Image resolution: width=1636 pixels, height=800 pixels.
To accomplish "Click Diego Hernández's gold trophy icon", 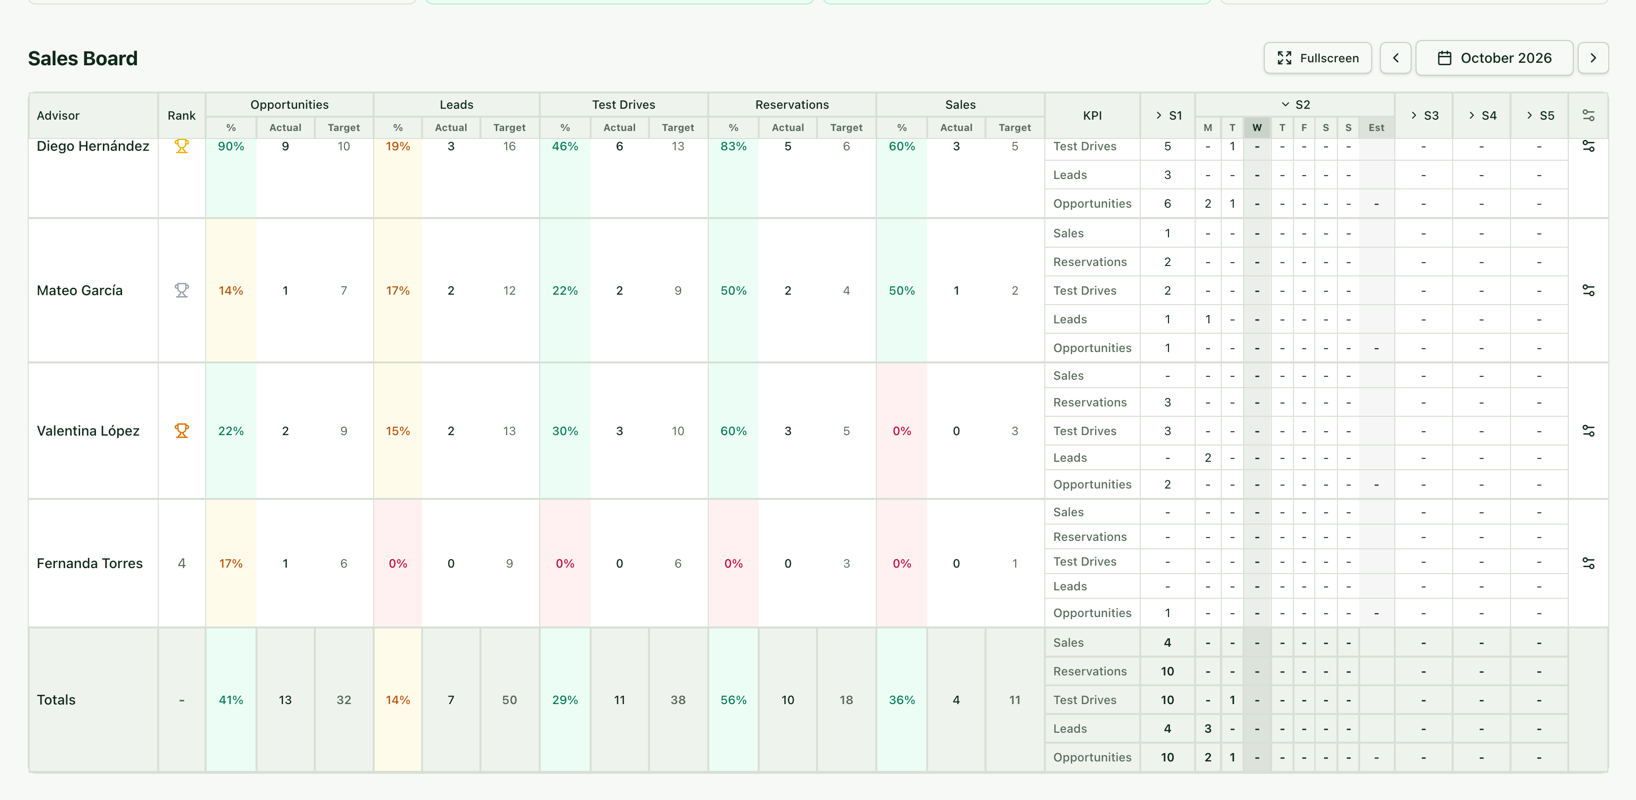I will click(181, 146).
